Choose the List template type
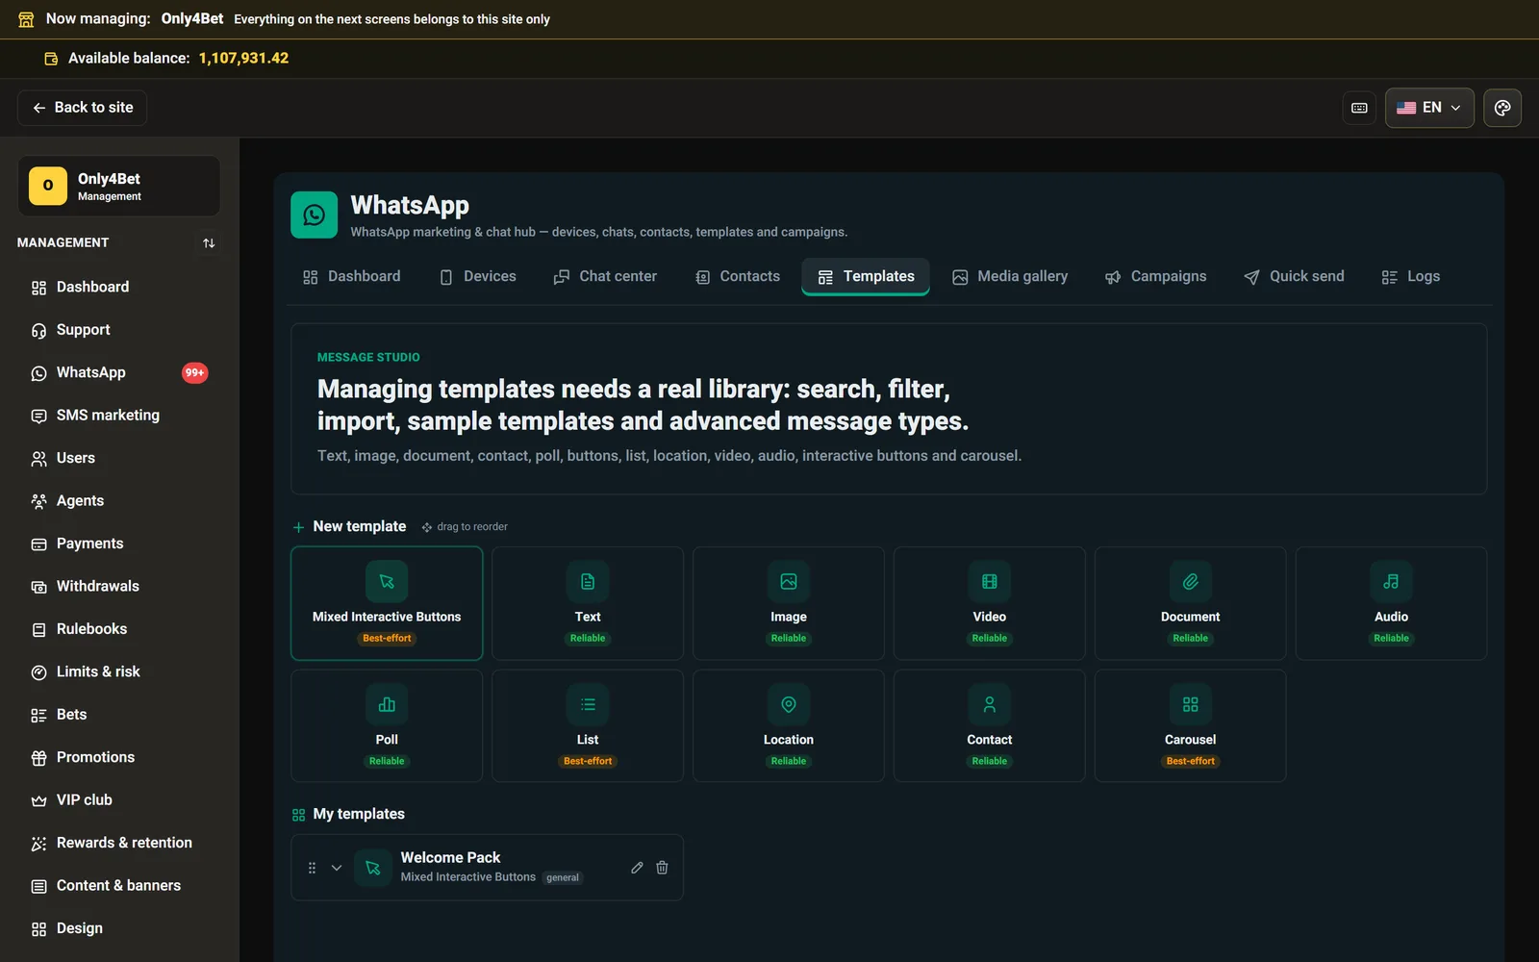1539x962 pixels. coord(588,726)
